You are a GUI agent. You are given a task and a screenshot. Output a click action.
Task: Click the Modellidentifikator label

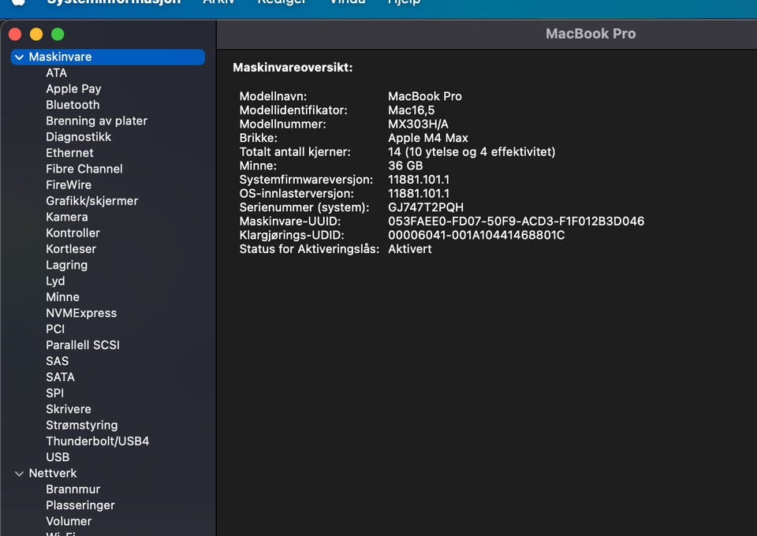293,110
